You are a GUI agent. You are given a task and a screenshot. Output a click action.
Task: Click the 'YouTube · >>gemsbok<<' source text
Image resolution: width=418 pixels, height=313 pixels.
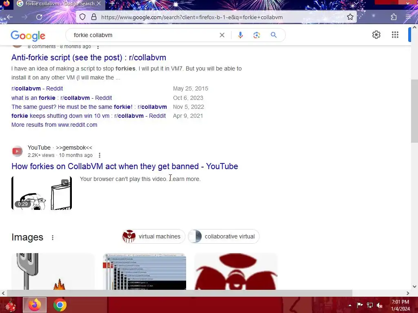point(60,148)
